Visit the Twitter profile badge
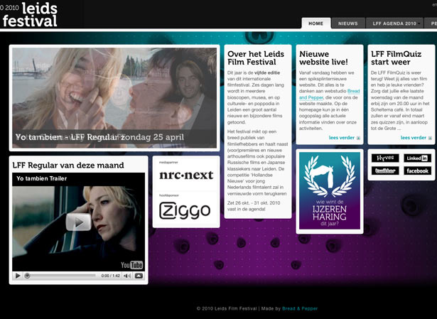 pos(385,171)
